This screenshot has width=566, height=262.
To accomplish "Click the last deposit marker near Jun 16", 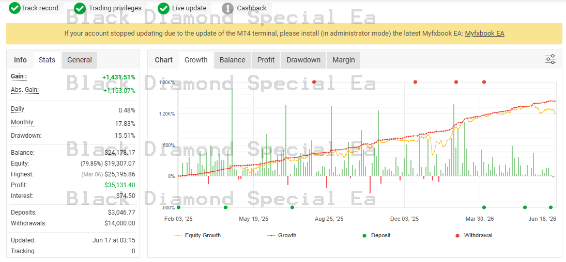I will (x=551, y=207).
